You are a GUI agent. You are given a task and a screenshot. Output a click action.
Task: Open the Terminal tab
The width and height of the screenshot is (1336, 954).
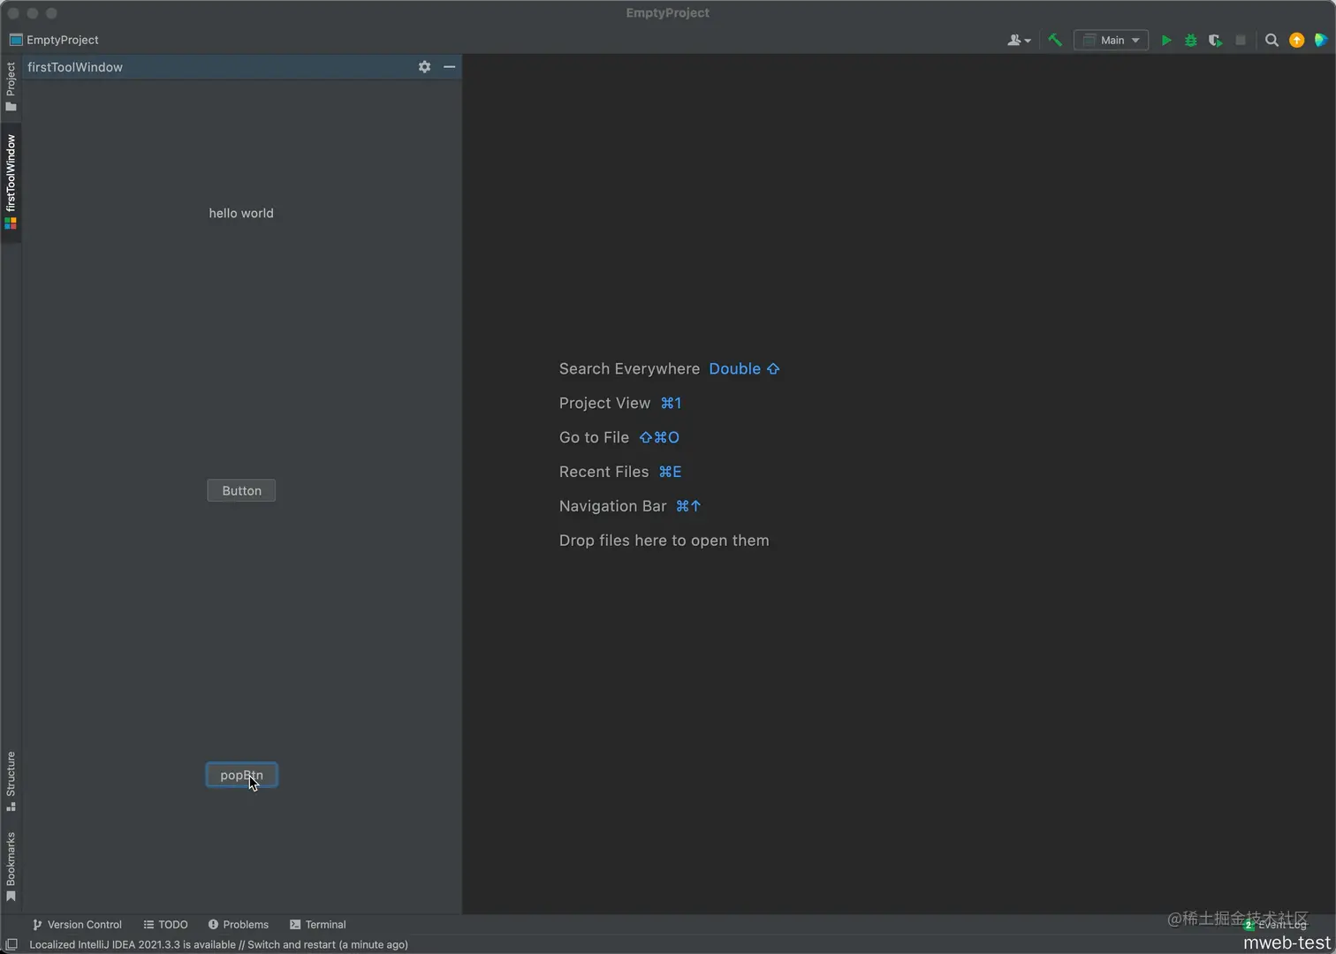click(x=317, y=925)
